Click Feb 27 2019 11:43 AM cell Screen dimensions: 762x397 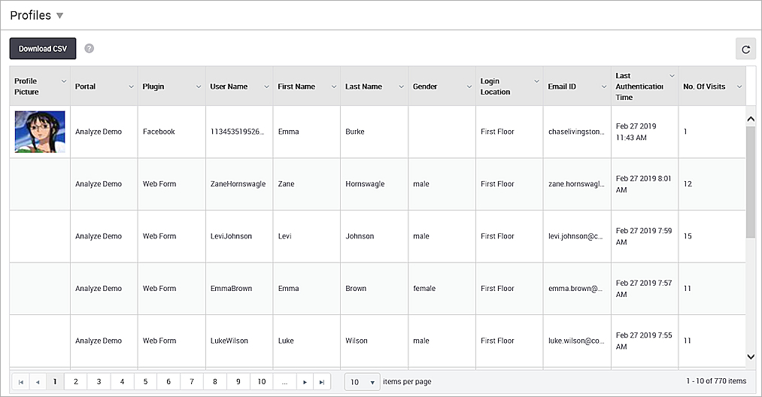click(645, 132)
